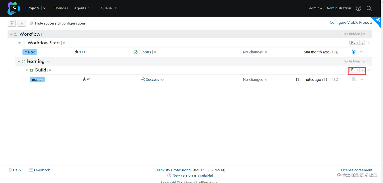Open Success status dropdown for build #13
Screen dimensions: 383x183
click(155, 53)
